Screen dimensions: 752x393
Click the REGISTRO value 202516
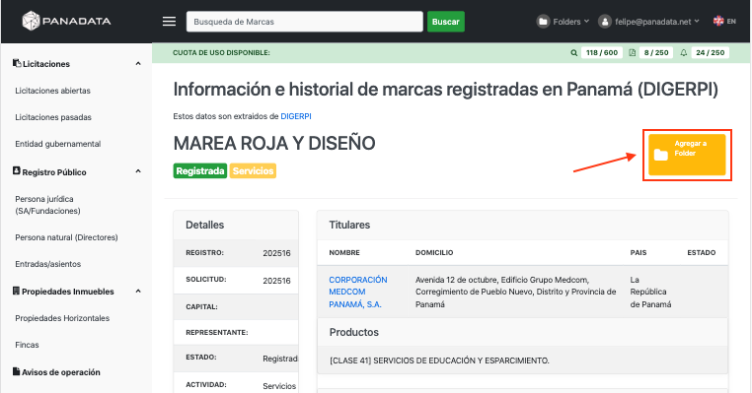276,253
